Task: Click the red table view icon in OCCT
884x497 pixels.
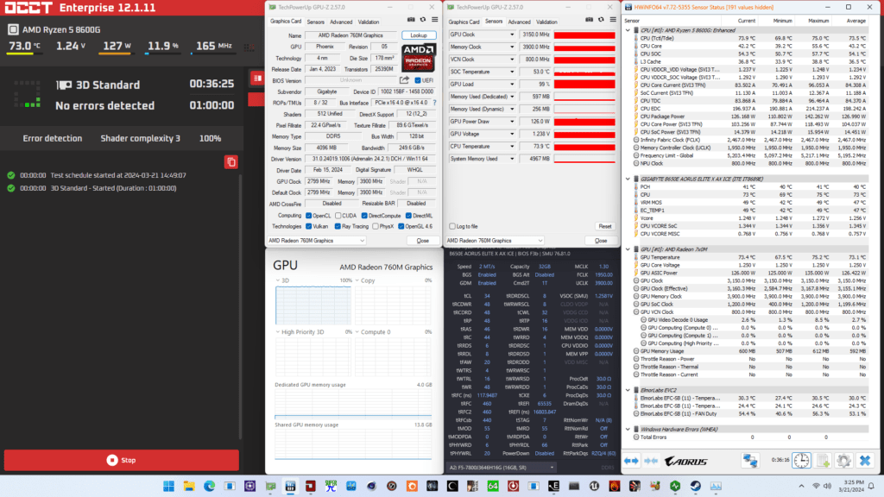Action: click(257, 79)
